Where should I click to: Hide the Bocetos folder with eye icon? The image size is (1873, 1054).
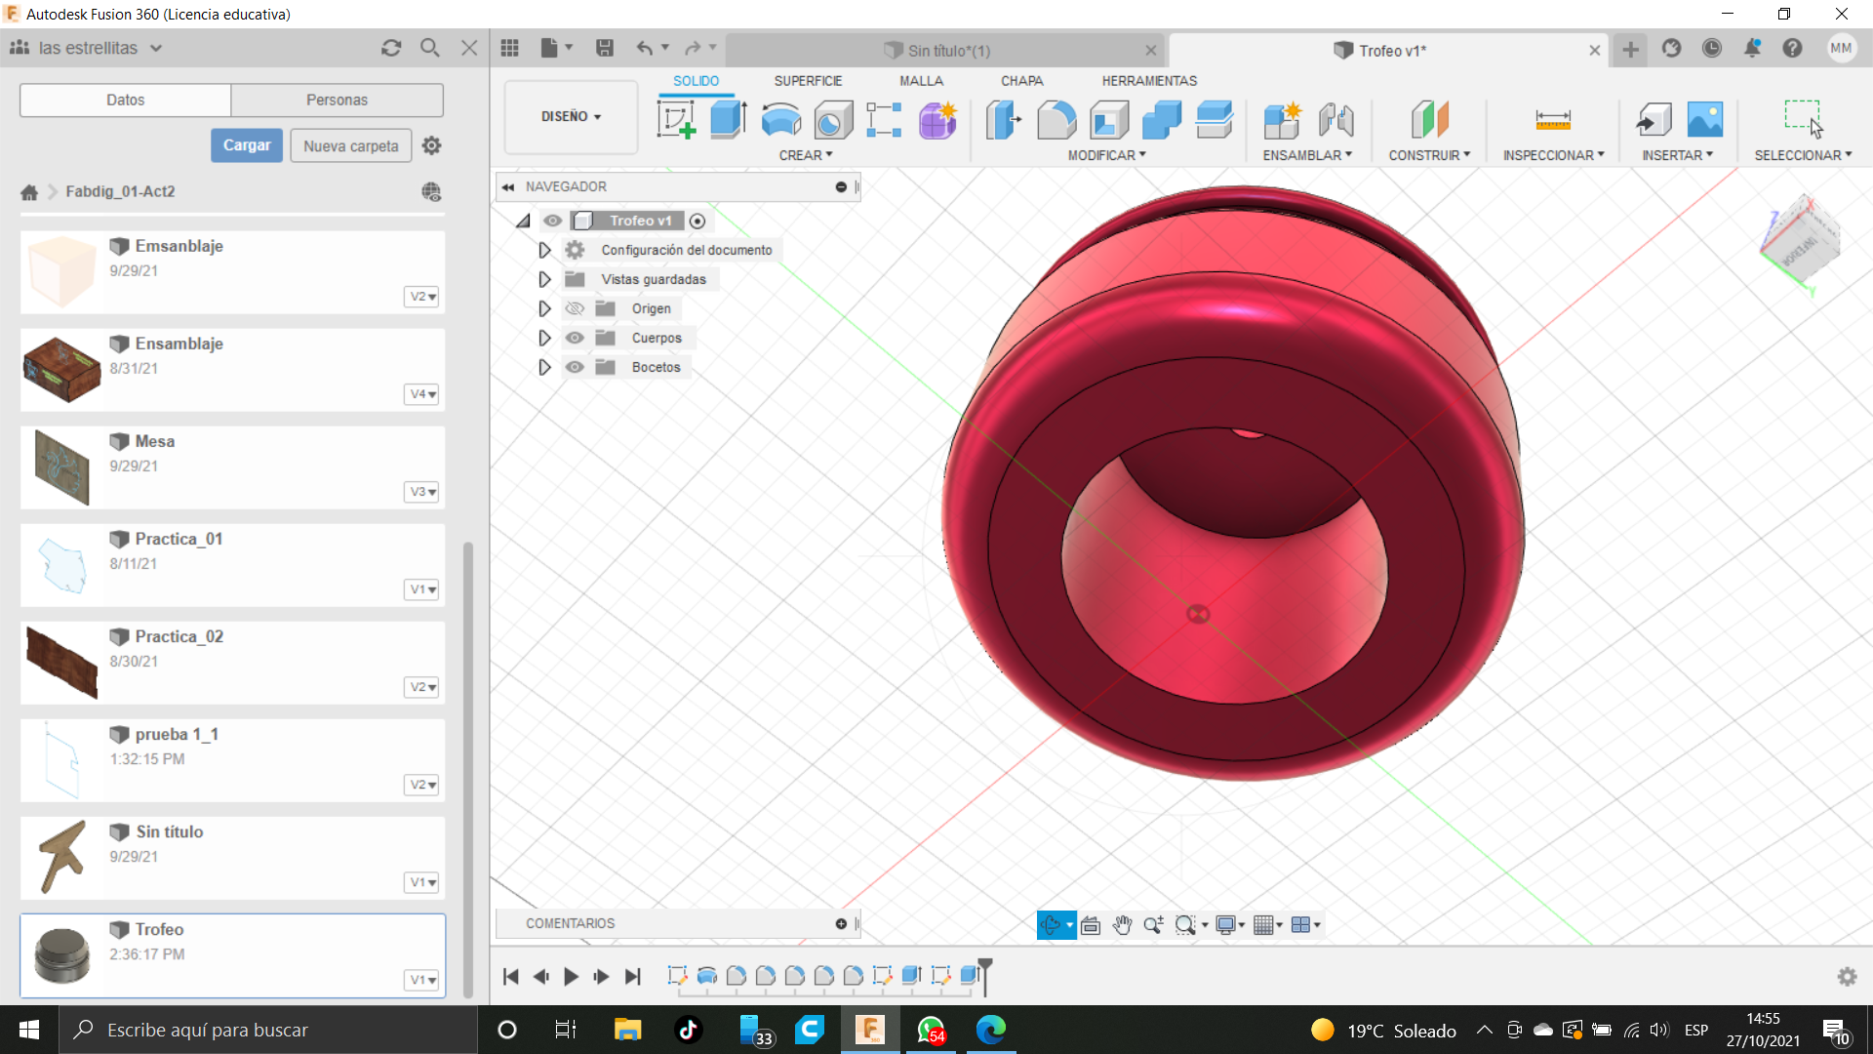[x=576, y=367]
